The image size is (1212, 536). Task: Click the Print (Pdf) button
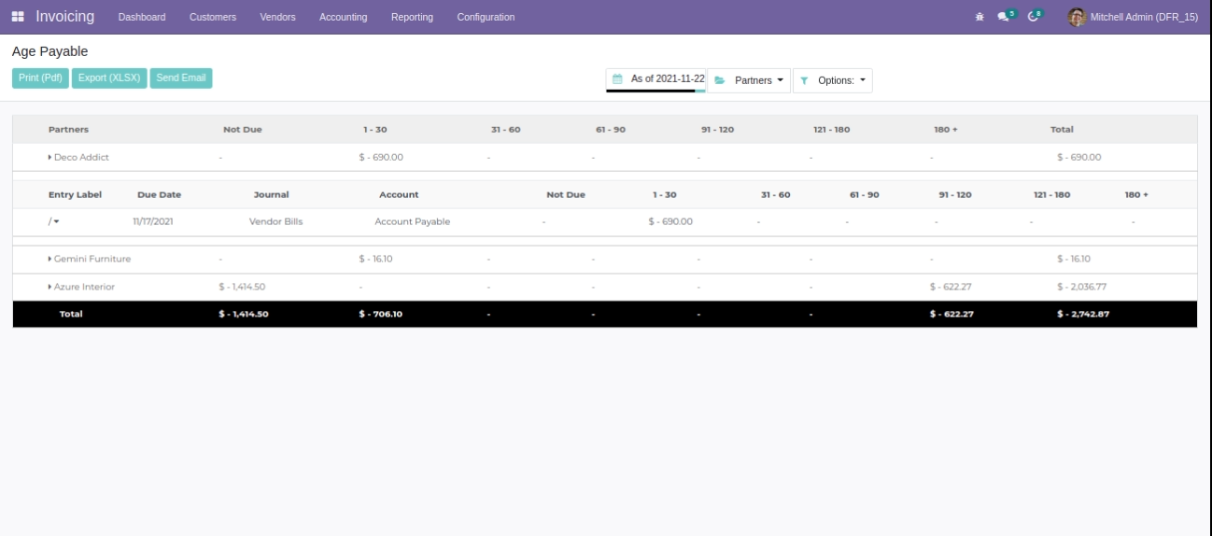coord(40,78)
